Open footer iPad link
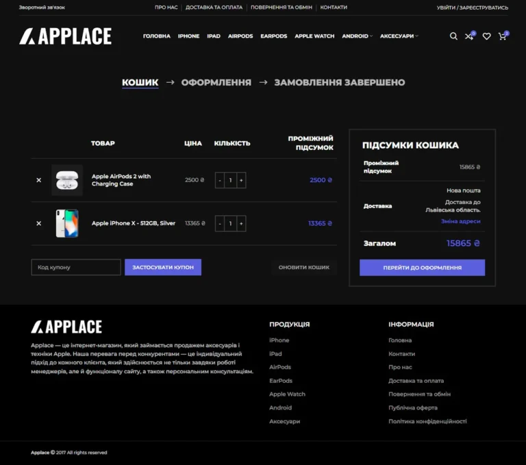Image resolution: width=526 pixels, height=465 pixels. [275, 354]
